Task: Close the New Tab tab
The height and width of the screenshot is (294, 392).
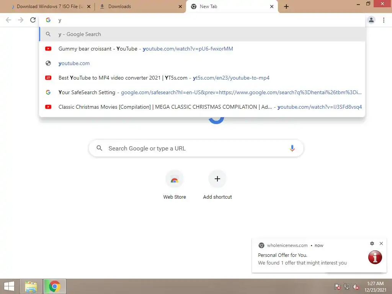Action: click(272, 7)
